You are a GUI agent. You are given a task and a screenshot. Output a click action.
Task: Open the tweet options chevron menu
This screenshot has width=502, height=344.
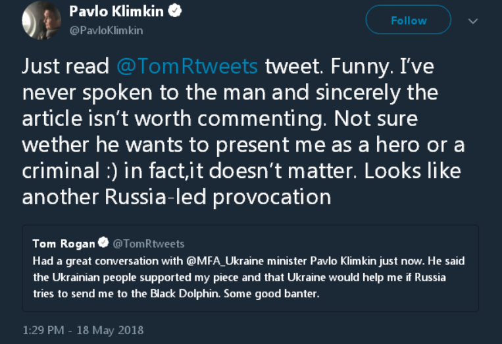pos(472,21)
